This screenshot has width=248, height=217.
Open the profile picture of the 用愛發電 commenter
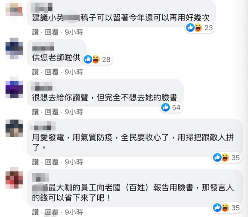coord(14,128)
